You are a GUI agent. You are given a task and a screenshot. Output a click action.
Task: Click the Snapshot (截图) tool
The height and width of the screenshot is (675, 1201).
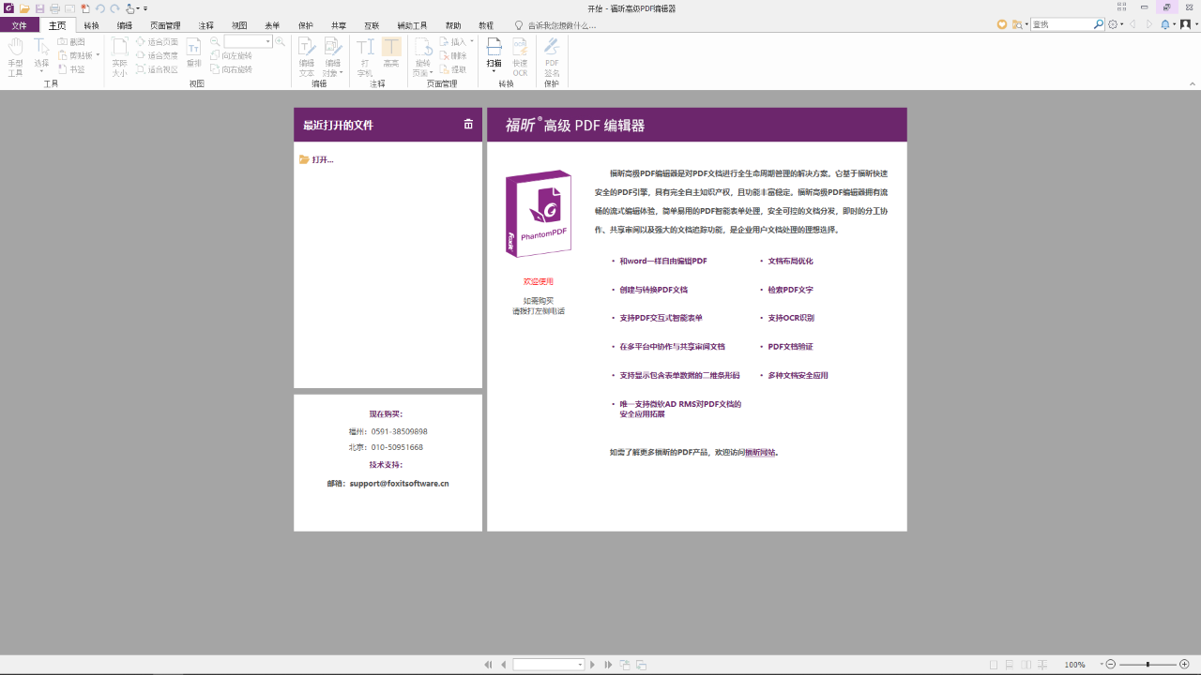pyautogui.click(x=71, y=42)
